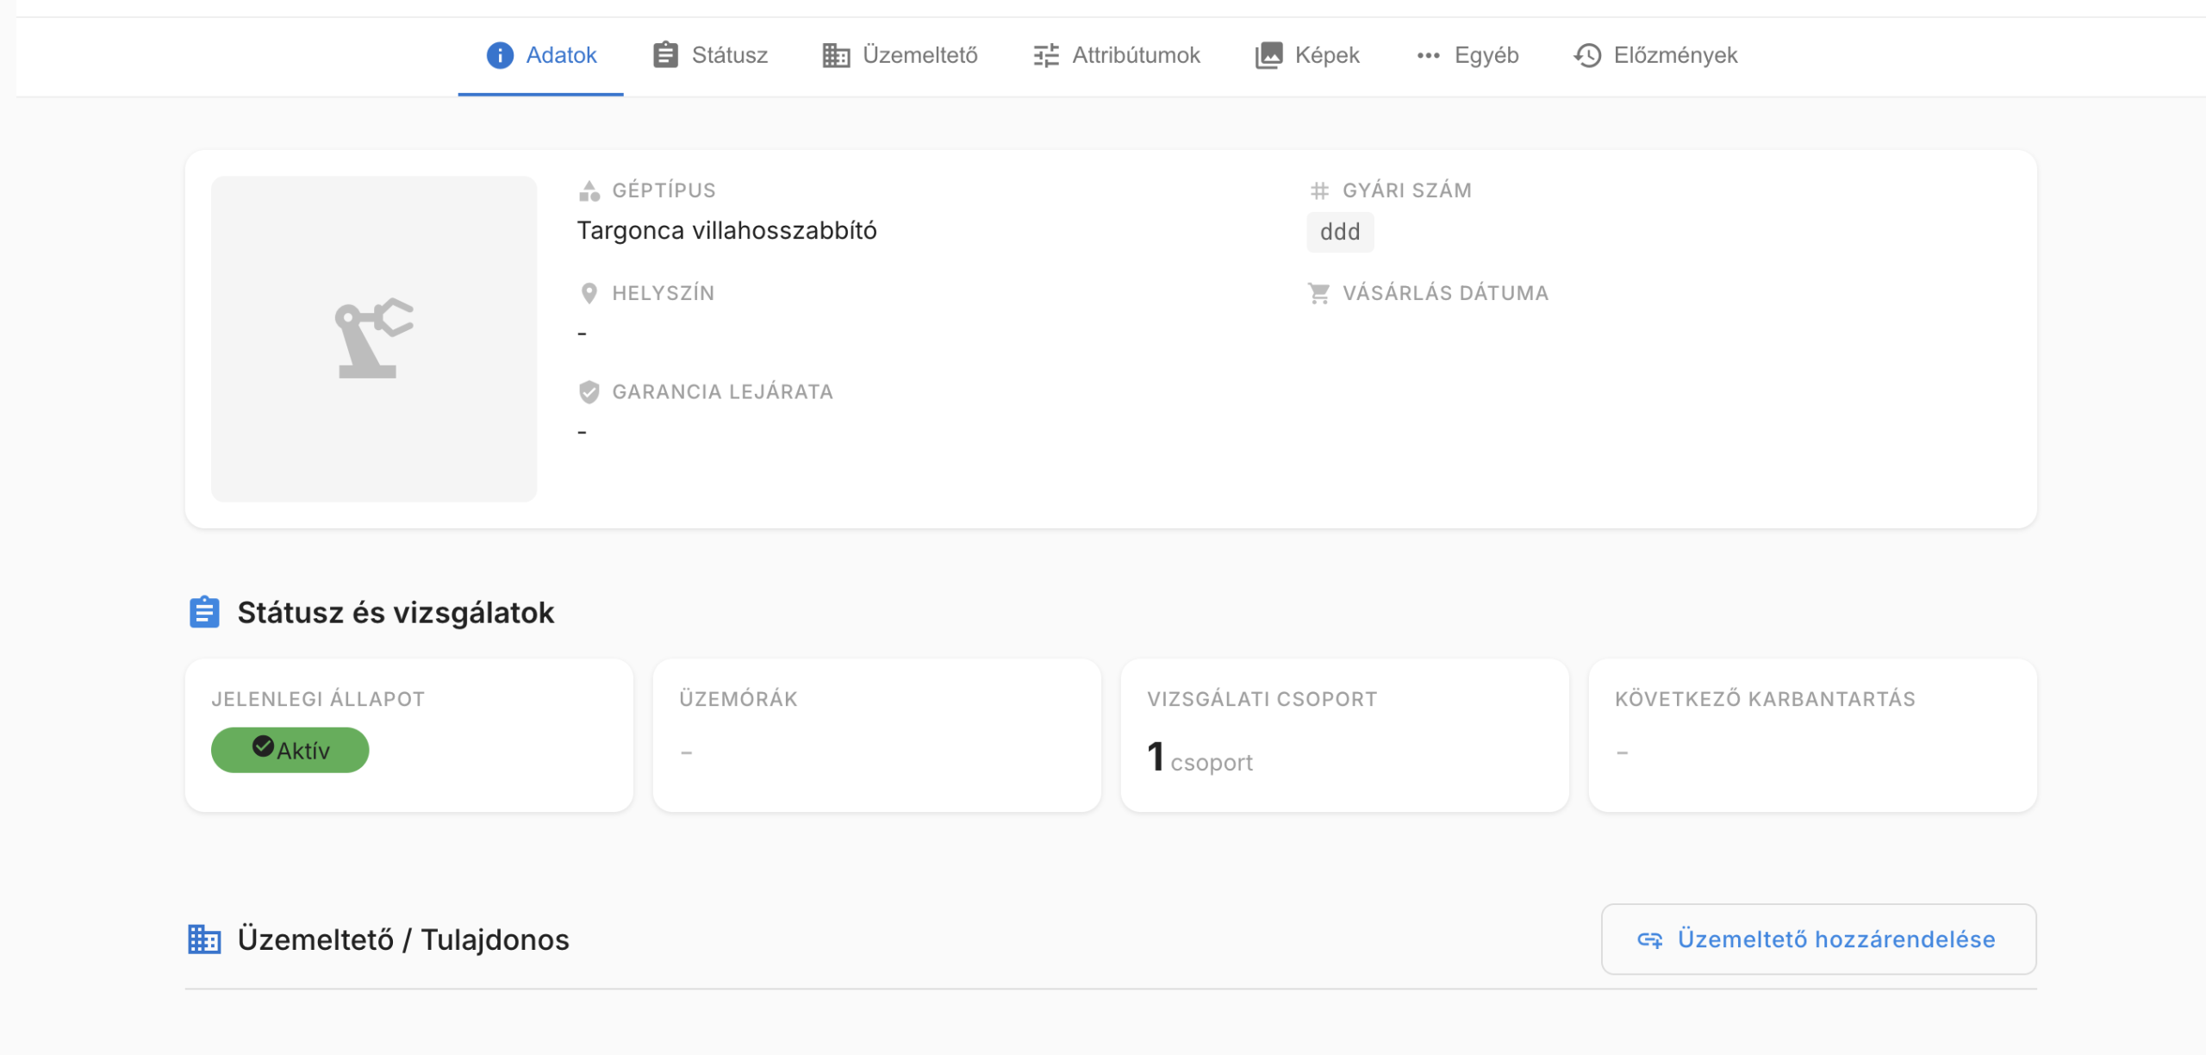
Task: Click the blue info icon beside Adatok
Action: (500, 55)
